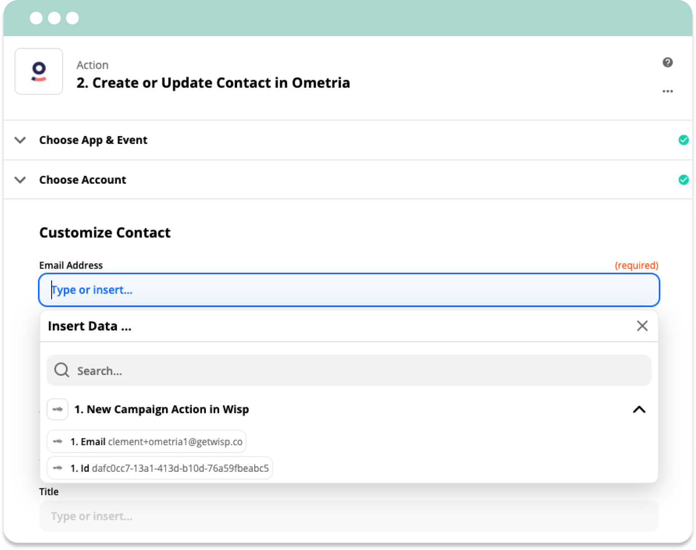The width and height of the screenshot is (696, 550).
Task: Click the green checkmark beside Choose App & Event
Action: (x=683, y=140)
